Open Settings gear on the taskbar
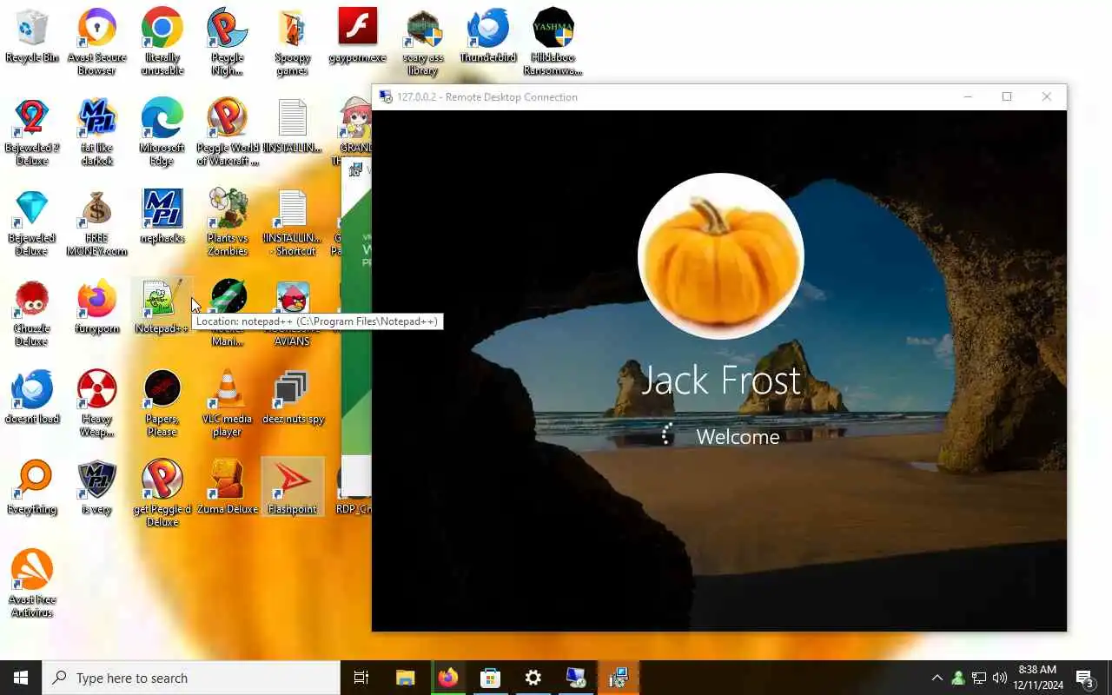The height and width of the screenshot is (695, 1112). tap(533, 678)
